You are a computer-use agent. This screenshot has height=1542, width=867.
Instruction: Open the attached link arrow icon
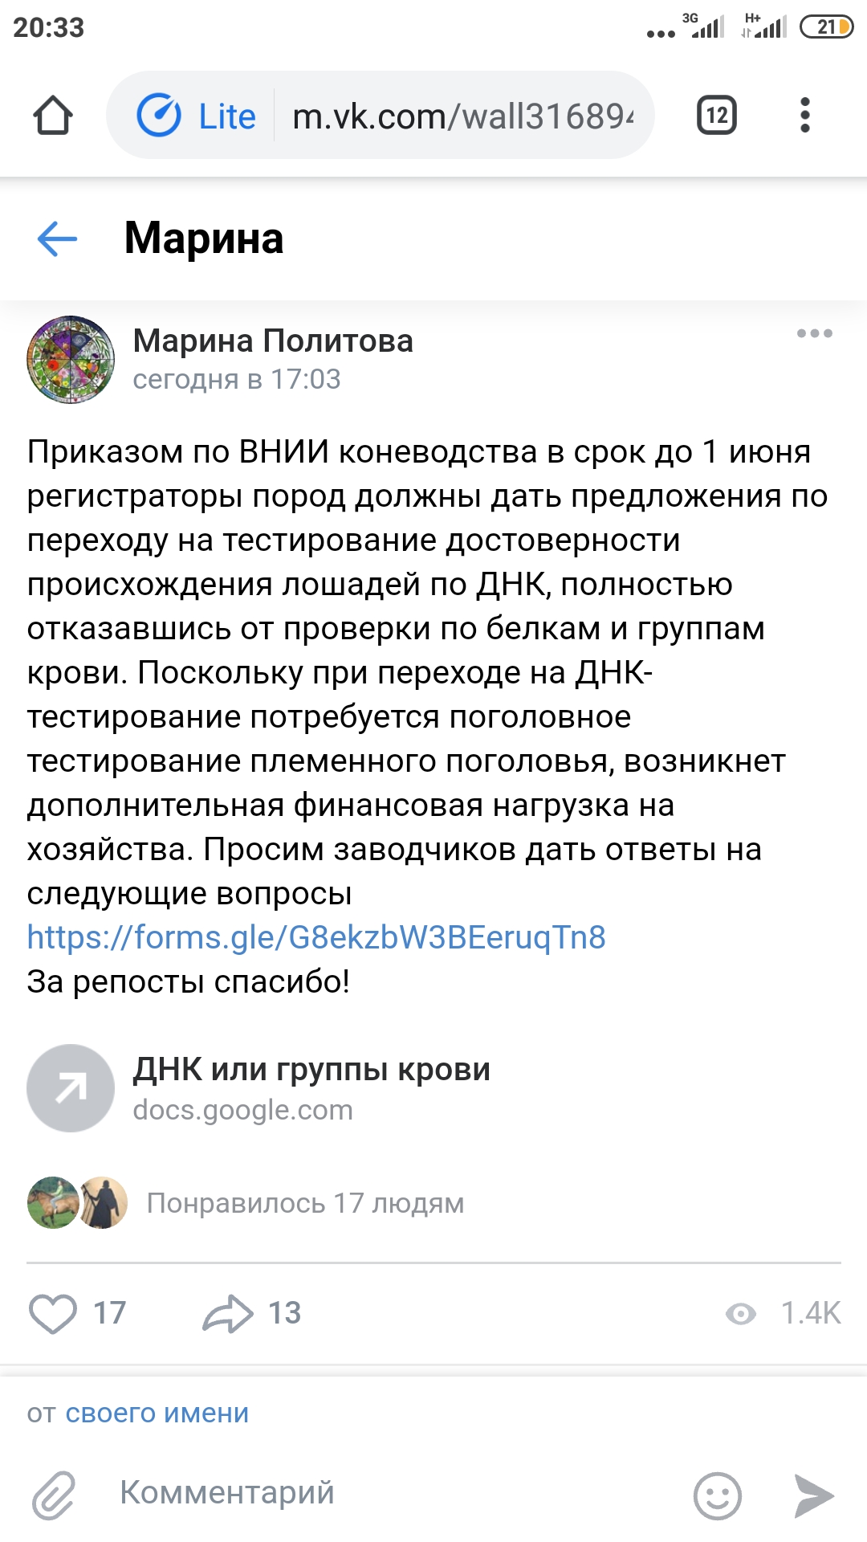pos(71,1088)
